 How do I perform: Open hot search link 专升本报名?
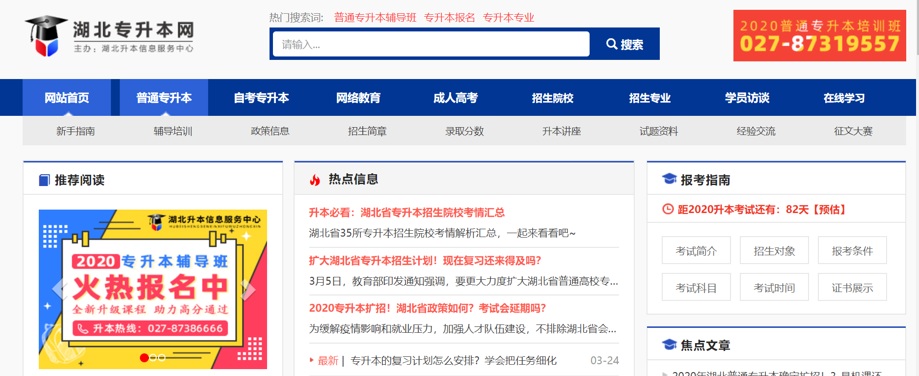pos(449,18)
